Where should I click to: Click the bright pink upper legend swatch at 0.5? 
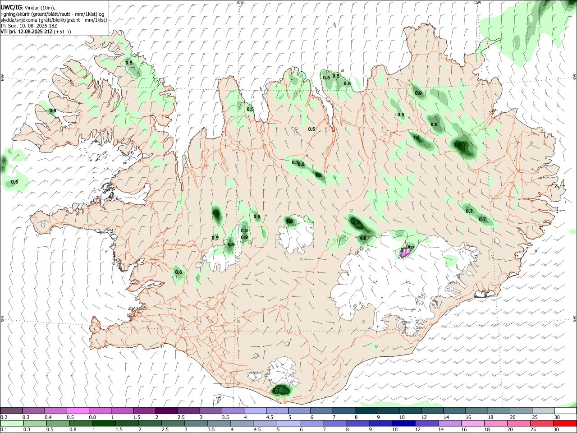coord(78,410)
